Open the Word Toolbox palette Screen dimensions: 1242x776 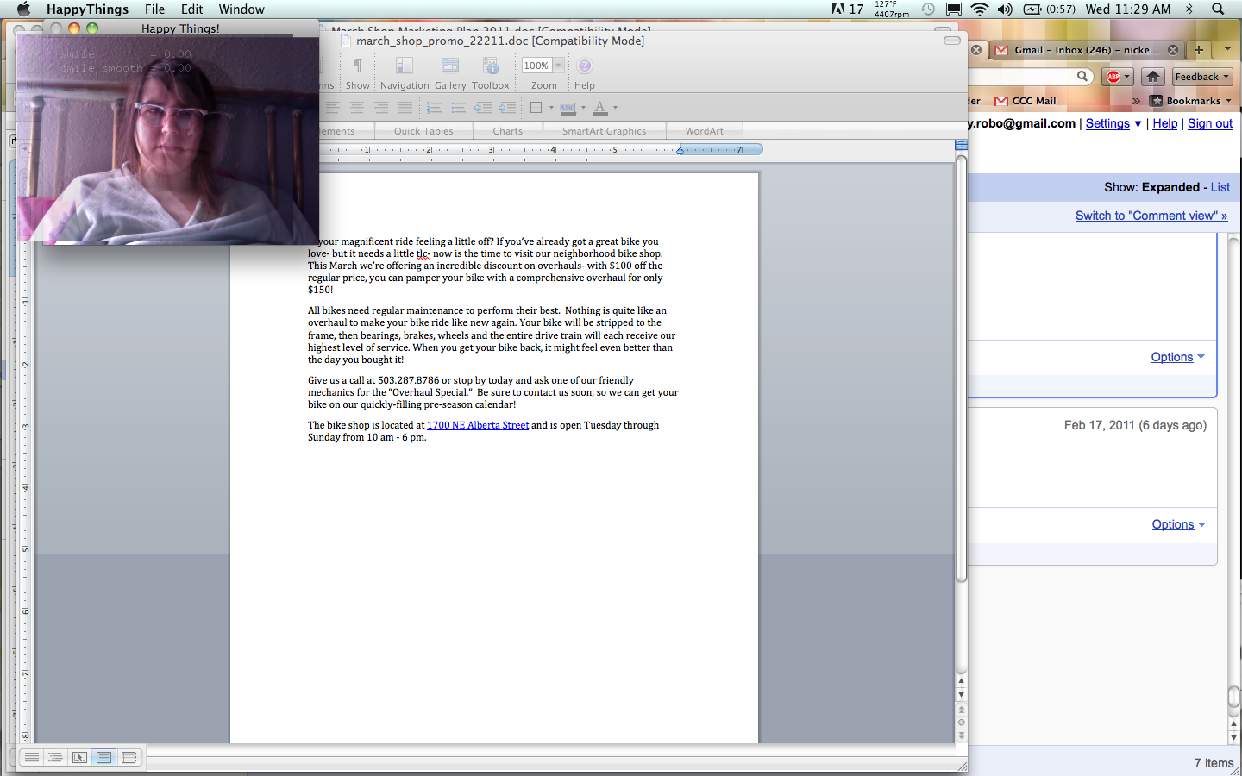click(490, 66)
